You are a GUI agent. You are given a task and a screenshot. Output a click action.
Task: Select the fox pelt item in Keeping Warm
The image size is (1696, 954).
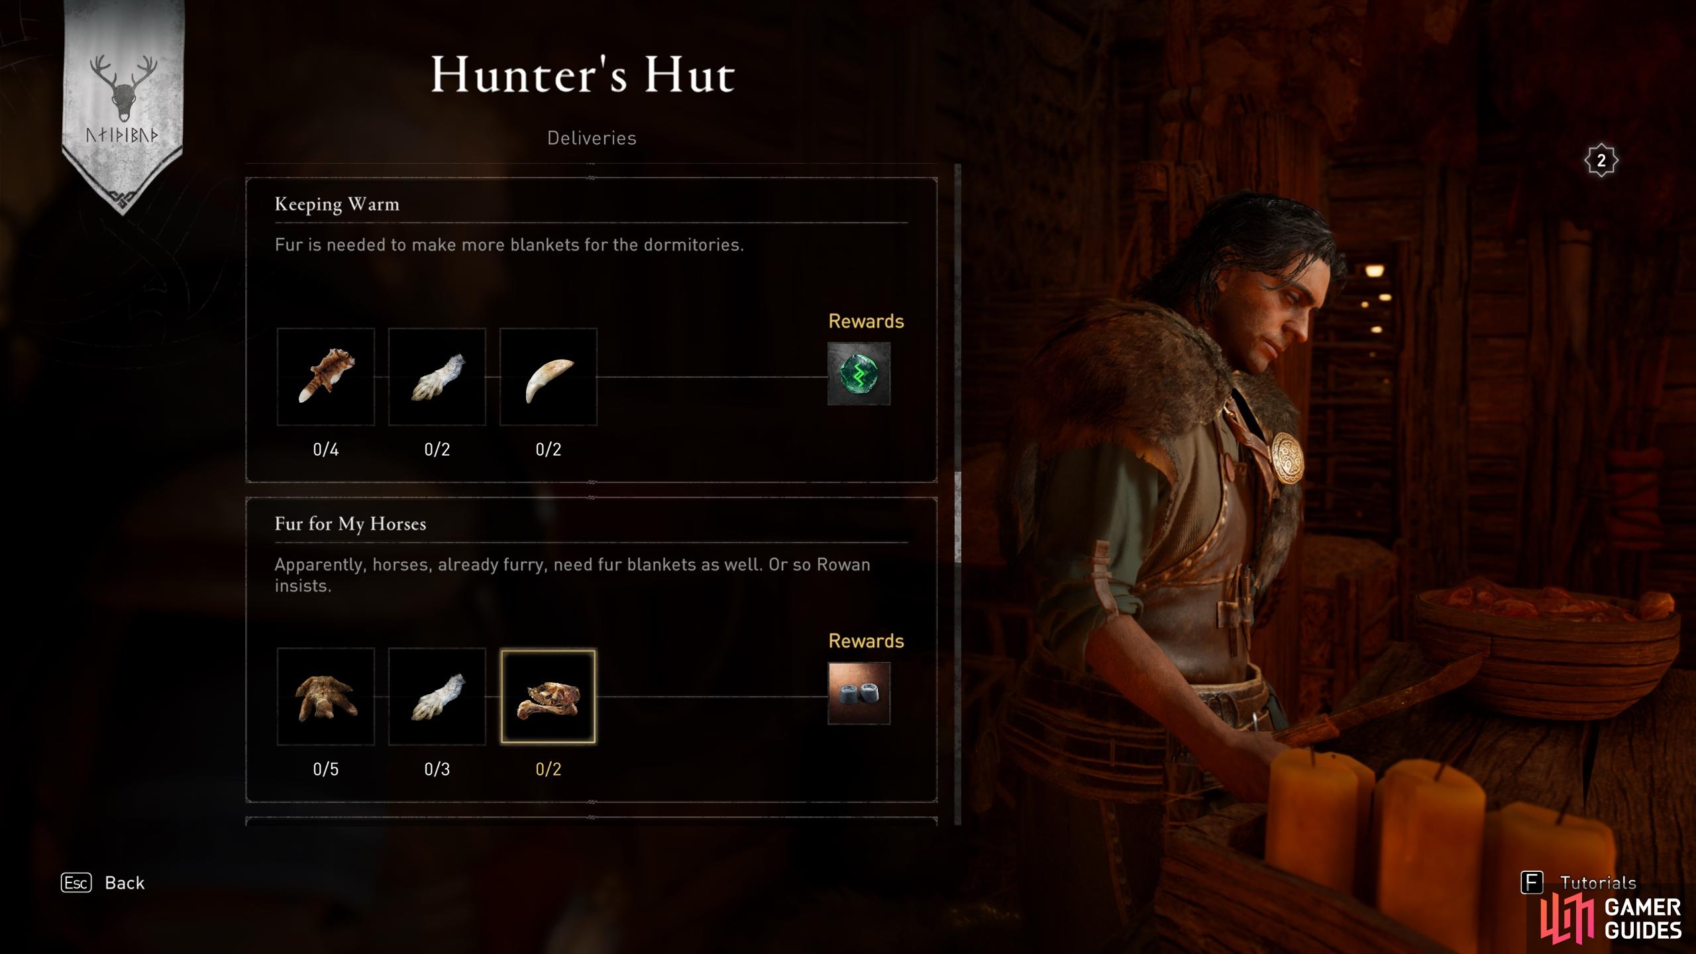pos(325,376)
